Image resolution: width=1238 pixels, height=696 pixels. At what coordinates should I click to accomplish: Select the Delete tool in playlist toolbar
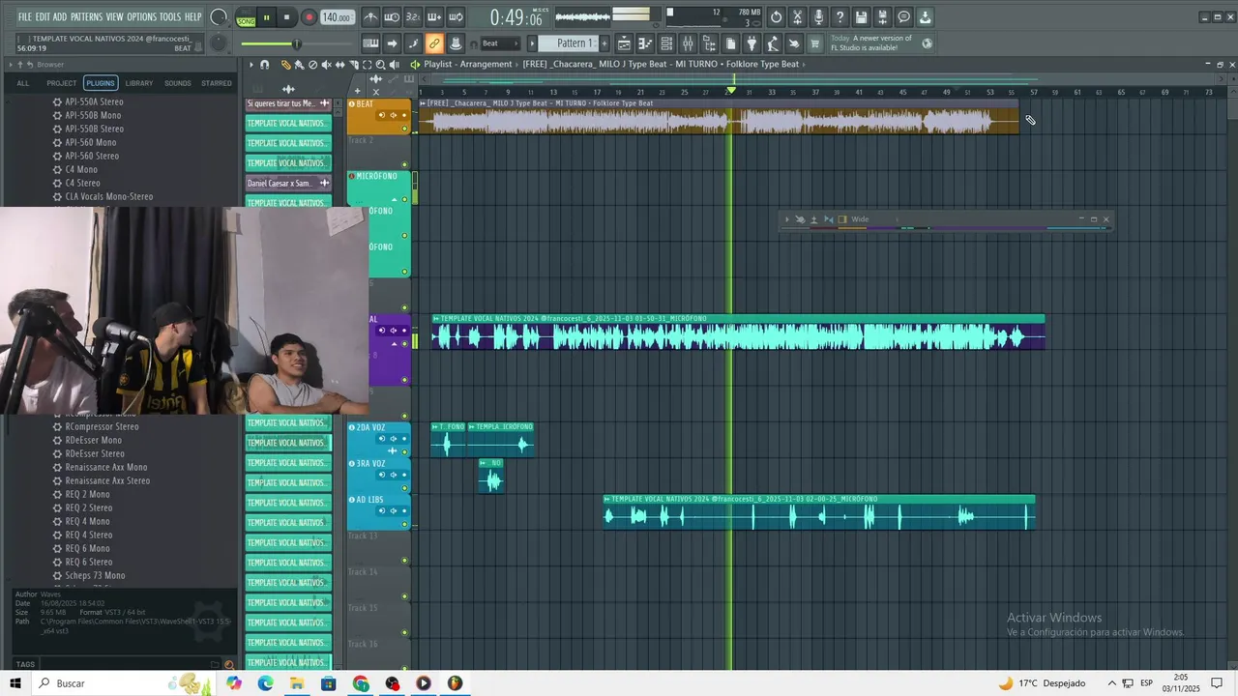click(312, 65)
